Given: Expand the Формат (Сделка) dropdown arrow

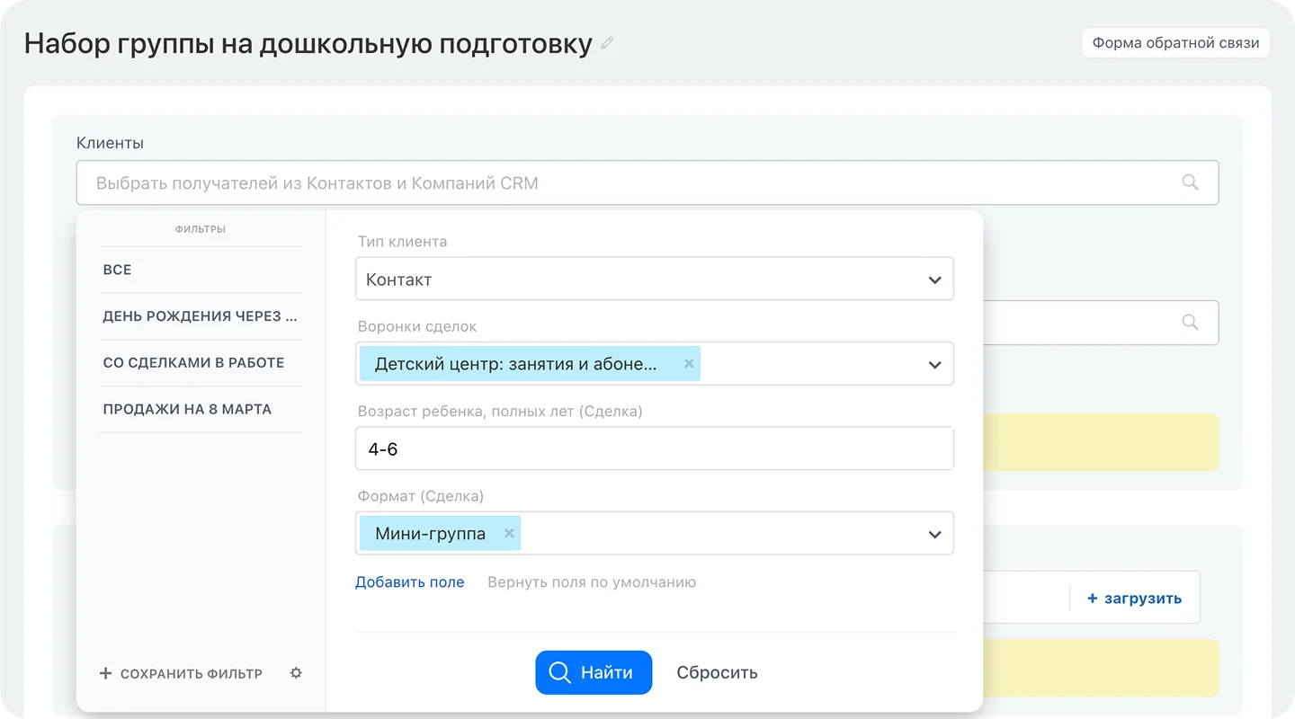Looking at the screenshot, I should coord(934,534).
